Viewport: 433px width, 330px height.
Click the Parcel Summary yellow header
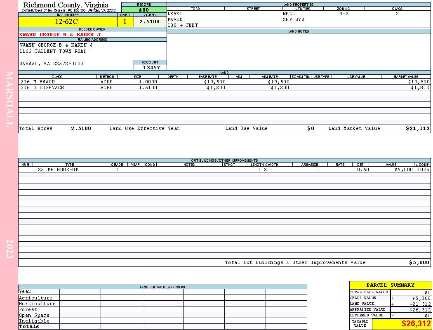pos(390,285)
